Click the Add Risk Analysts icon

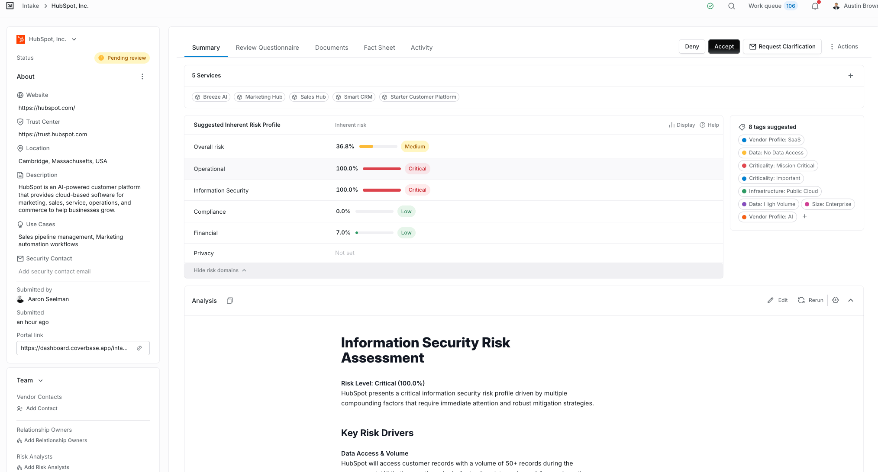[19, 468]
